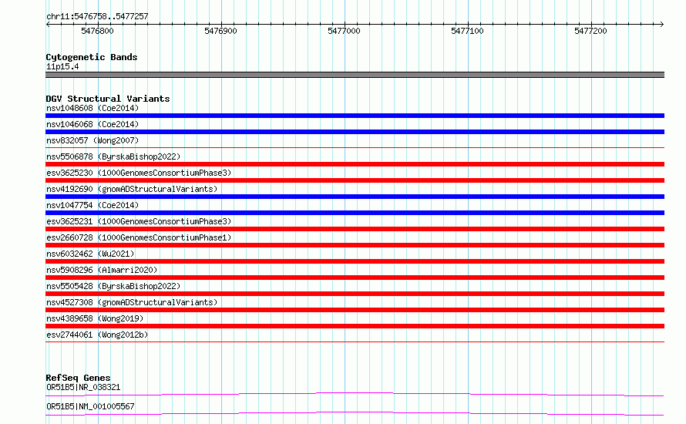Image resolution: width=686 pixels, height=424 pixels.
Task: Select the 11p15.4 band label
Action: click(x=62, y=66)
